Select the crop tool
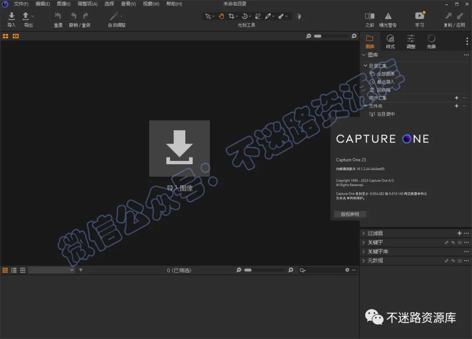 (x=231, y=16)
